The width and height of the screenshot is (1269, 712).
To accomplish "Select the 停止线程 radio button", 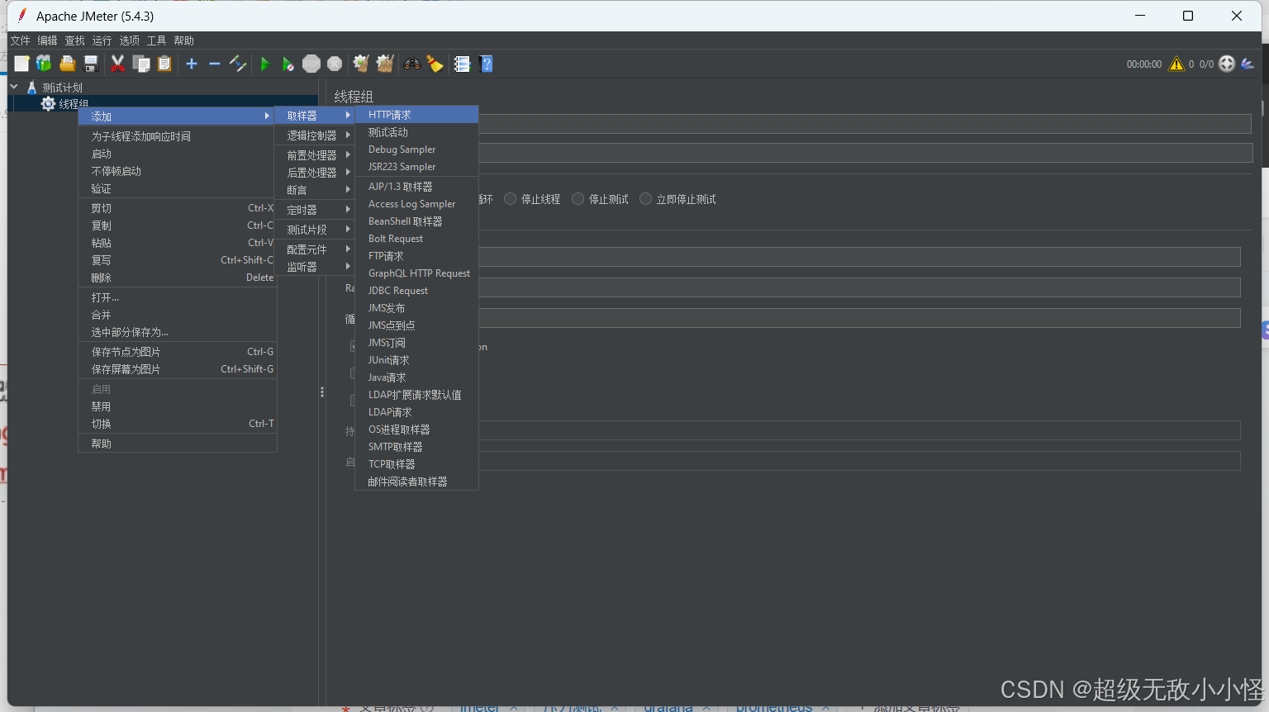I will (x=511, y=198).
